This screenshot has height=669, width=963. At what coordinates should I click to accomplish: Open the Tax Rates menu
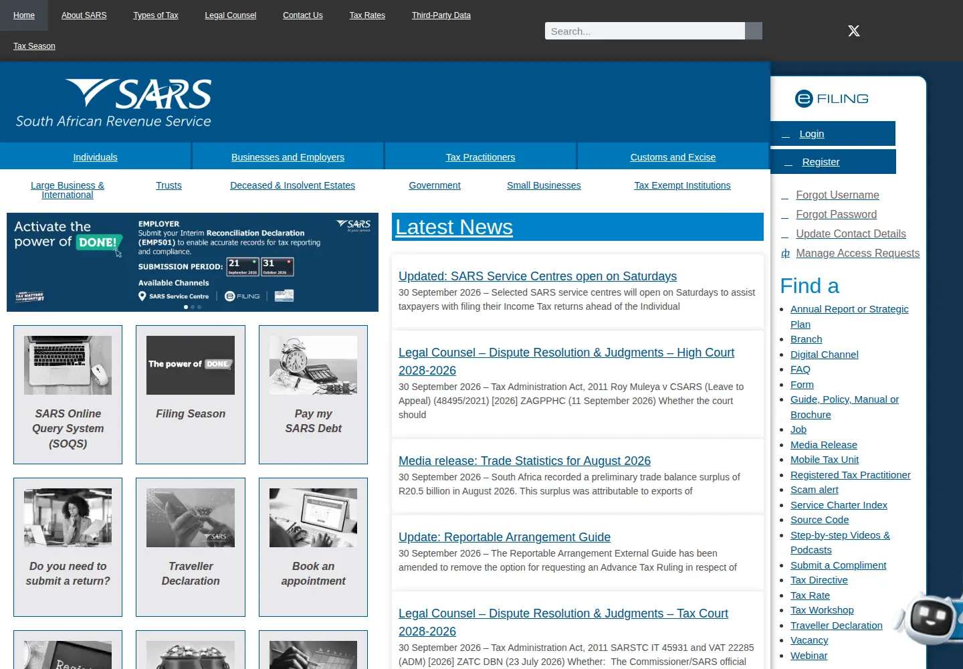pyautogui.click(x=367, y=15)
